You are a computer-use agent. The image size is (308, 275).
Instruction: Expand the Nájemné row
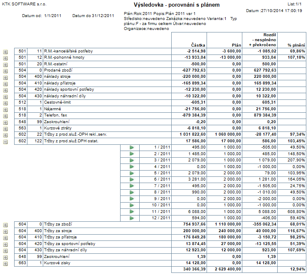tap(5, 109)
